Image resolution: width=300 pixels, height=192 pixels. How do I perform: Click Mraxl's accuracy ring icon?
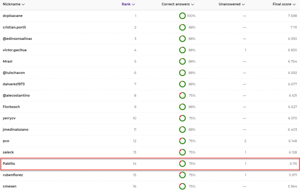tap(182, 62)
